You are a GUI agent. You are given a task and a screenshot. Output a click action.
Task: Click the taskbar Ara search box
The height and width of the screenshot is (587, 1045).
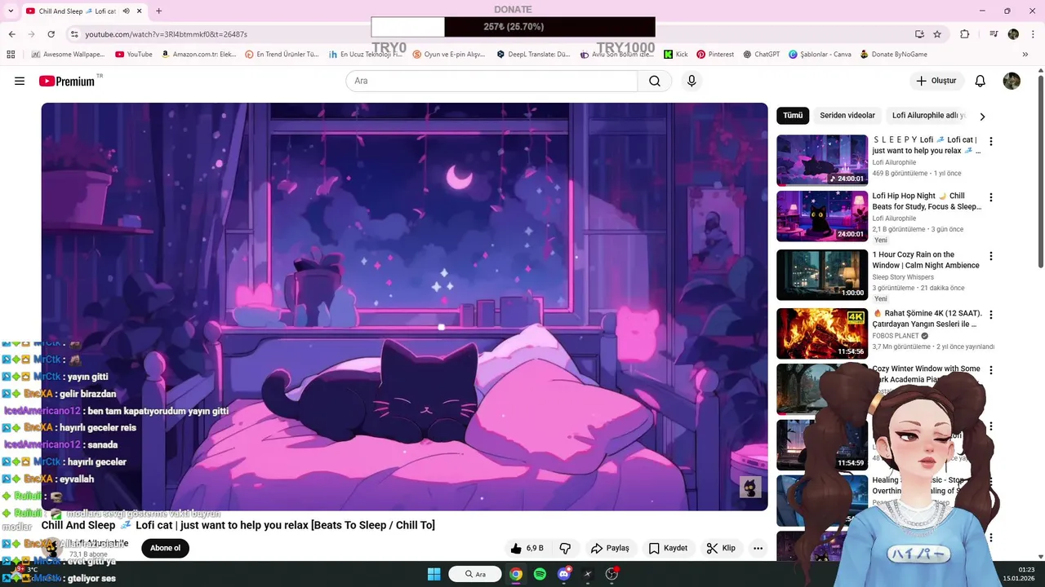coord(474,574)
